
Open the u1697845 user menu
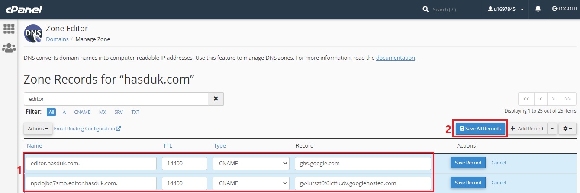pos(506,9)
